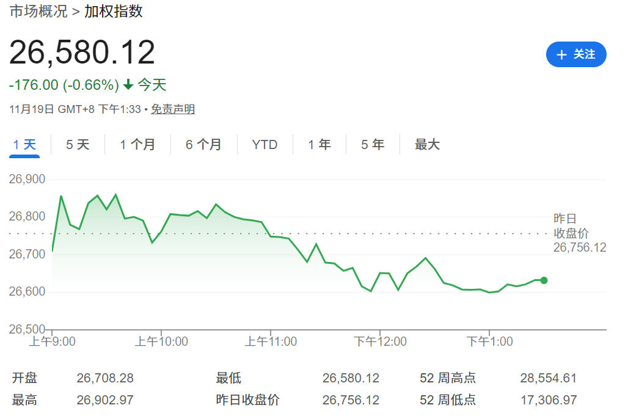Viewport: 639px width, 416px height.
Task: Open the 市场概况 breadcrumb link
Action: coord(38,11)
